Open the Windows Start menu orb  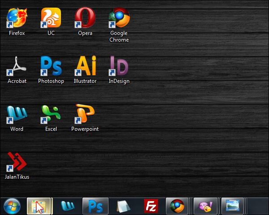pos(12,206)
